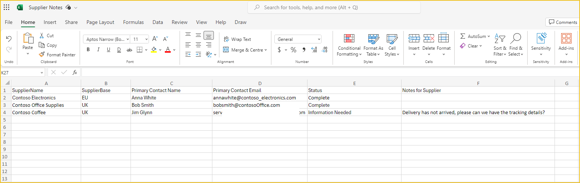Expand the font name dropdown
Viewport: 580px width, 183px height.
pyautogui.click(x=128, y=39)
